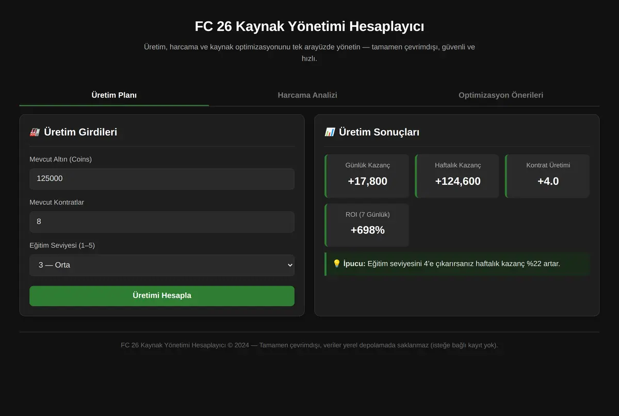Switch to the Üretim Planı tab
Screen dimensions: 619x416
click(114, 95)
